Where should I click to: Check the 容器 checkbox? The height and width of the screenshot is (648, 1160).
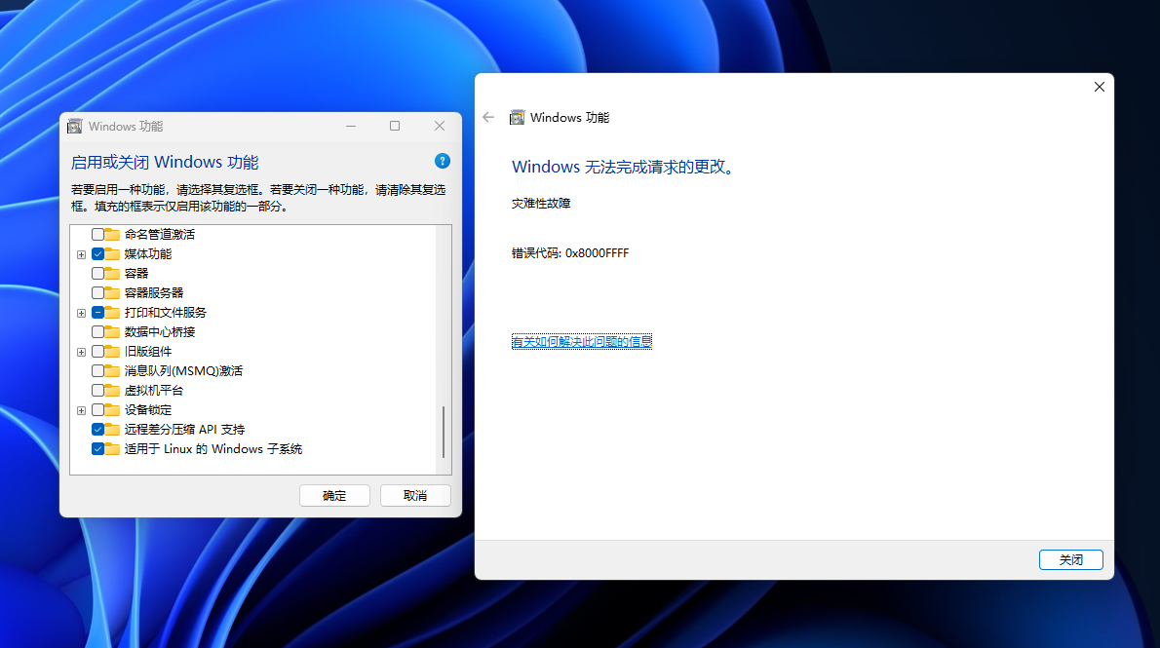(98, 273)
